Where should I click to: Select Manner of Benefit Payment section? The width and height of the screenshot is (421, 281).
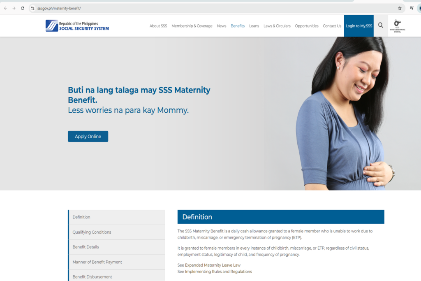pyautogui.click(x=117, y=262)
